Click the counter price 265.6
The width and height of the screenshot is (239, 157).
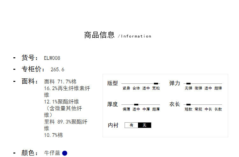tap(57, 69)
